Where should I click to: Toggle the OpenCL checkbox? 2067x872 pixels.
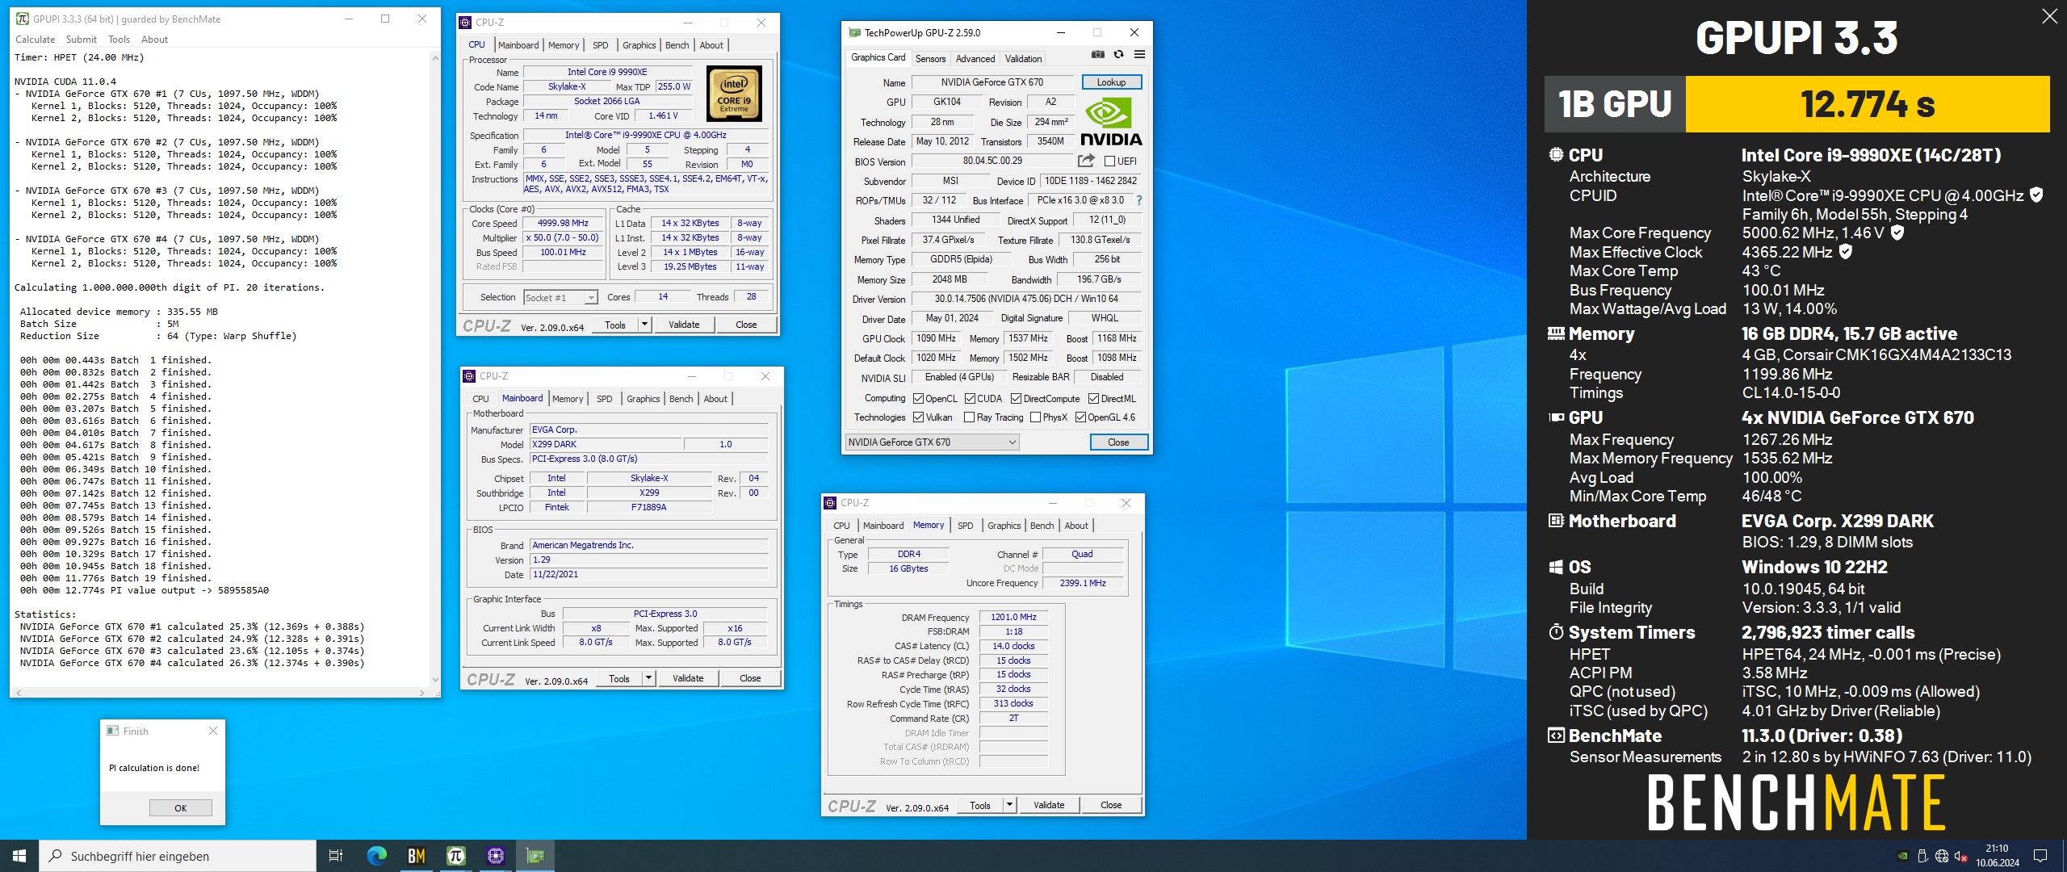(x=918, y=399)
